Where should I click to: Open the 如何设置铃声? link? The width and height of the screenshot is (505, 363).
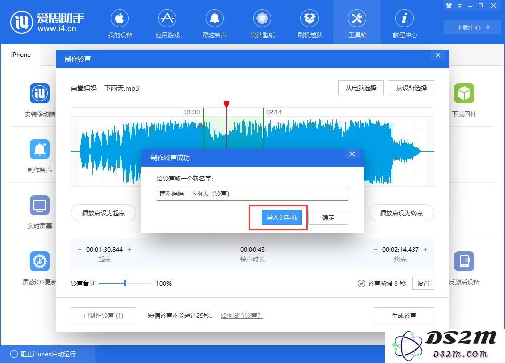[241, 316]
